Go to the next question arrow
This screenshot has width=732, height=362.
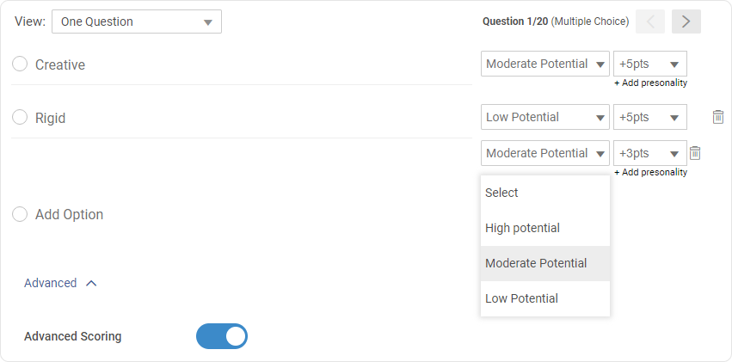686,21
